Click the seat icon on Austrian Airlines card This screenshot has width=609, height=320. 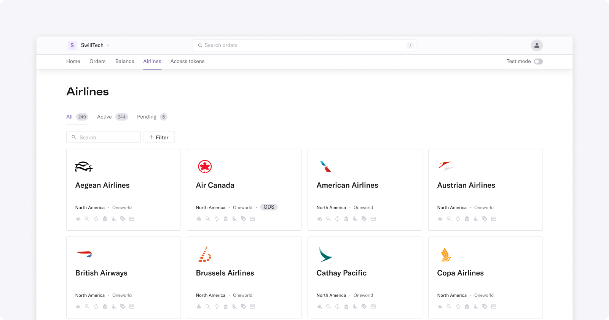476,219
